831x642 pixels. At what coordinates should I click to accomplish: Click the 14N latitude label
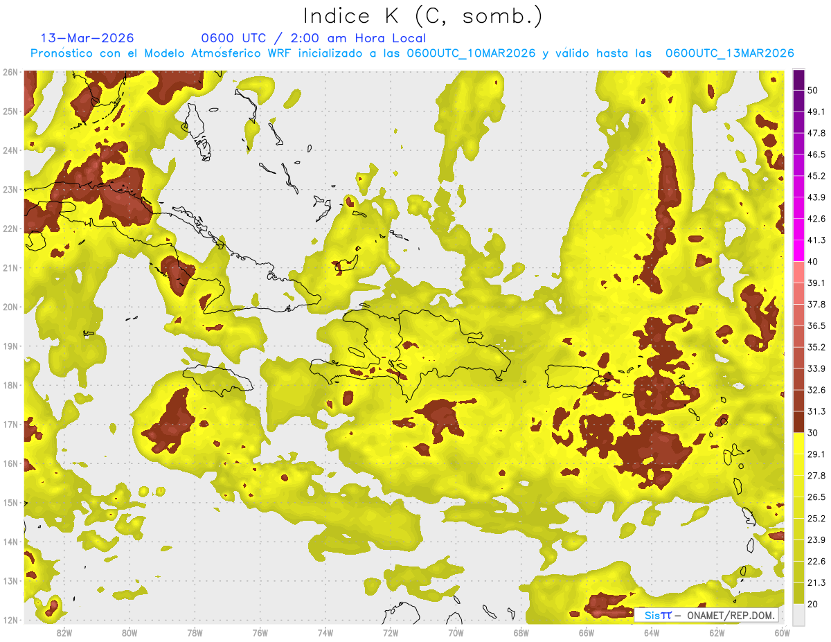pyautogui.click(x=10, y=542)
